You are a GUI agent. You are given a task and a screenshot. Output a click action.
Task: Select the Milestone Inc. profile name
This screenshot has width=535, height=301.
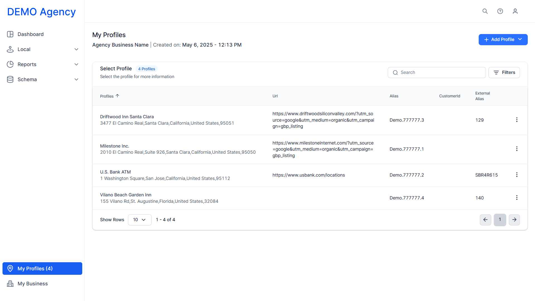tap(115, 146)
